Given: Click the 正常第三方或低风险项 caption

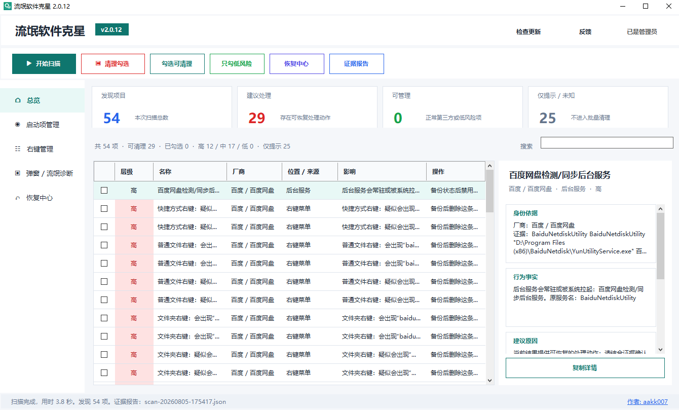Looking at the screenshot, I should pyautogui.click(x=454, y=118).
